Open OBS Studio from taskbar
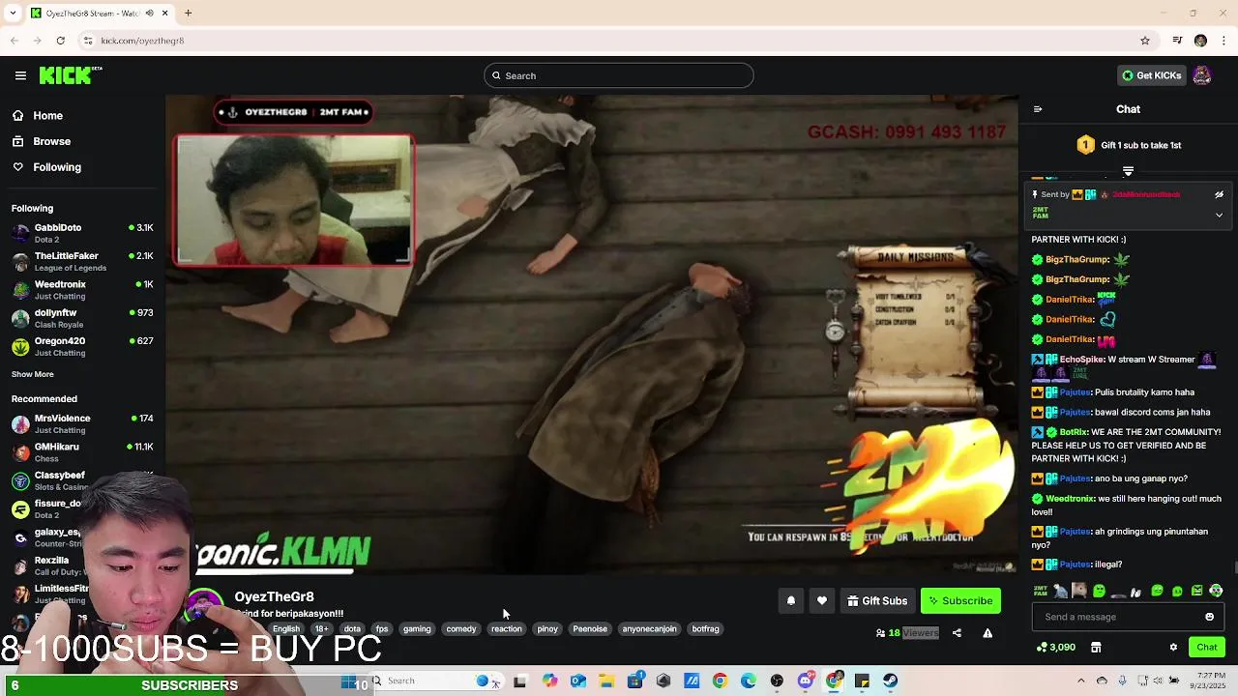 point(777,681)
